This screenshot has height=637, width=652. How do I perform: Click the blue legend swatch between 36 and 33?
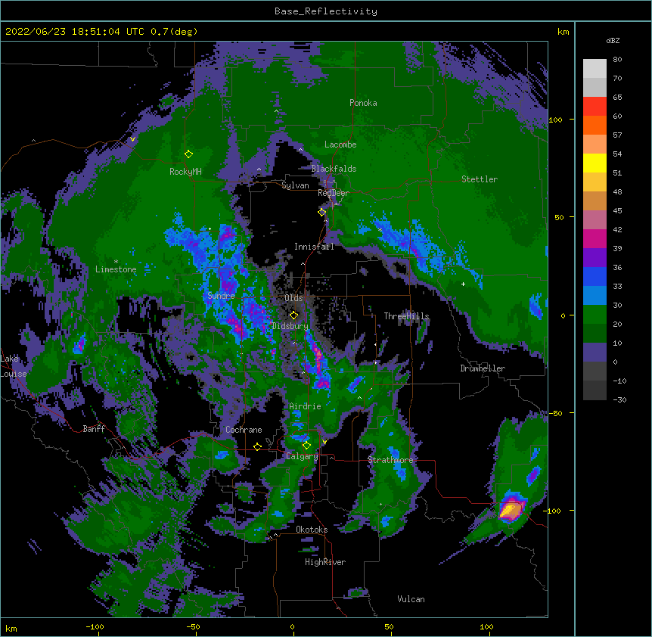coord(595,276)
